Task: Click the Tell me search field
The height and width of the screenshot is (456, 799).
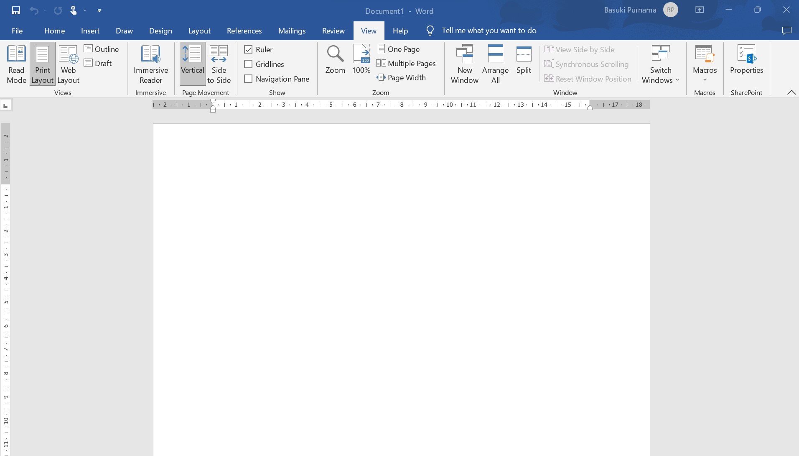Action: point(489,31)
